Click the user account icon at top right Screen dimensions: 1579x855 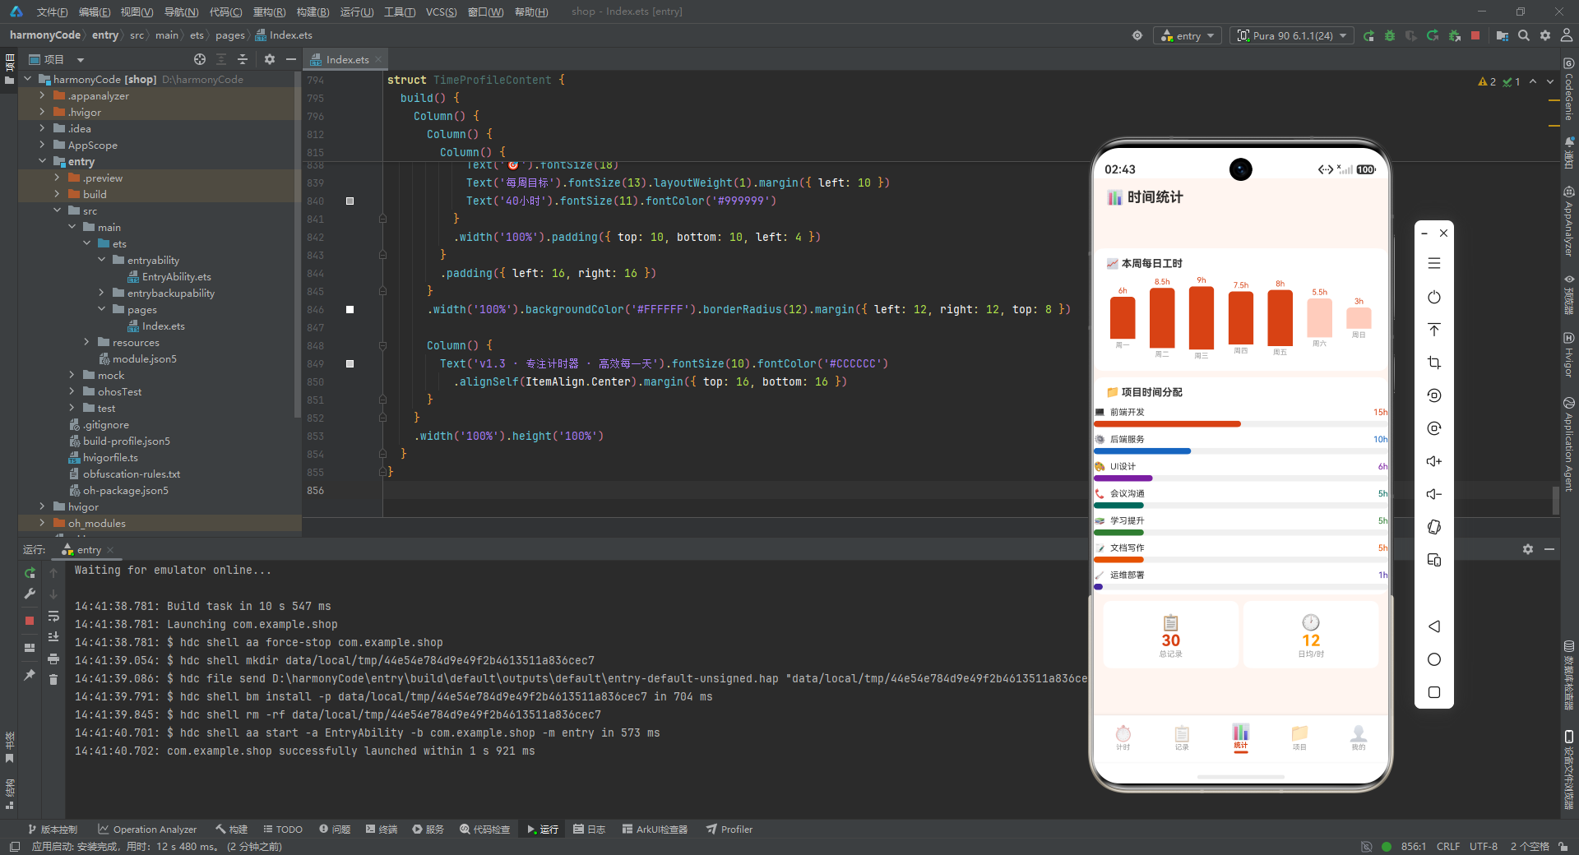point(1567,35)
